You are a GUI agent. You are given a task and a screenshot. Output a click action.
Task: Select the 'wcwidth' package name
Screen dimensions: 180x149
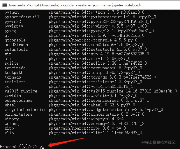click(13, 96)
